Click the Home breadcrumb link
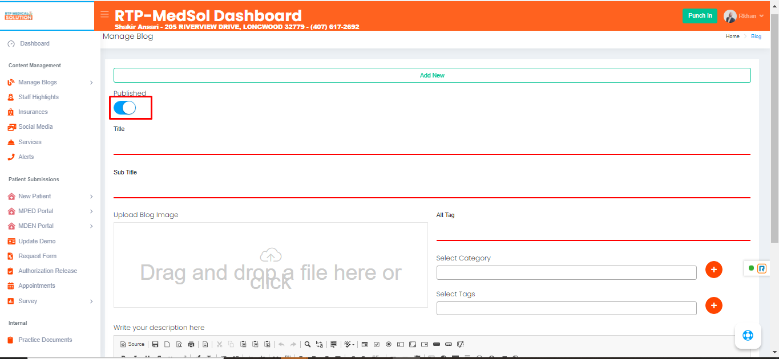Viewport: 779px width, 359px height. click(733, 36)
